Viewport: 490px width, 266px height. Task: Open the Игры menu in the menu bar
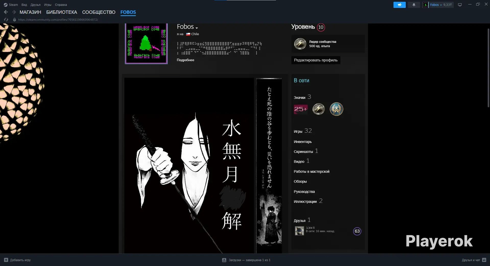[48, 5]
